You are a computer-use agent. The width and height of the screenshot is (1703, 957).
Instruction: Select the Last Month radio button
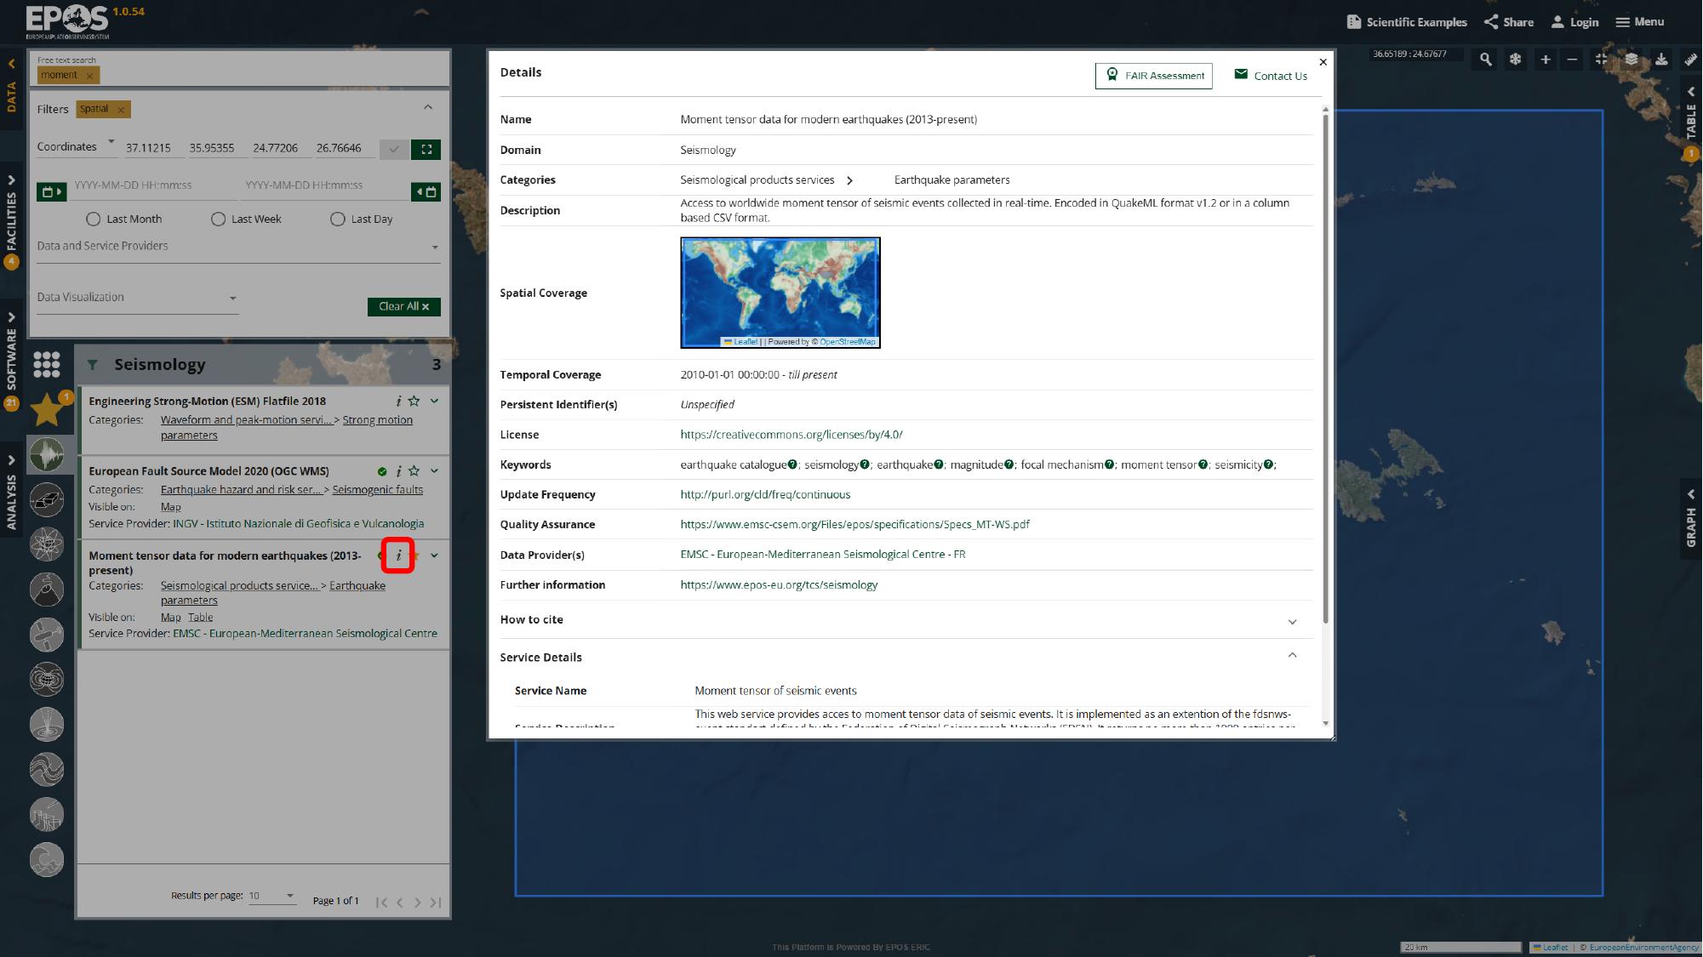point(93,219)
